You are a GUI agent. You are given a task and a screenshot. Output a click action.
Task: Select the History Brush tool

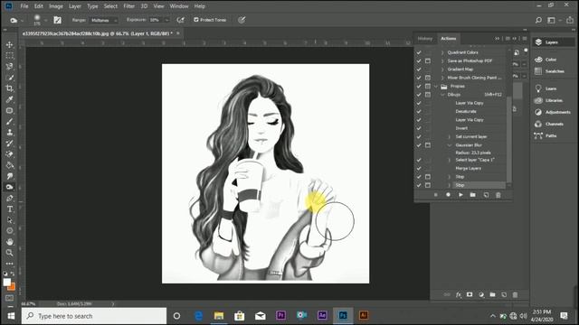[x=10, y=144]
